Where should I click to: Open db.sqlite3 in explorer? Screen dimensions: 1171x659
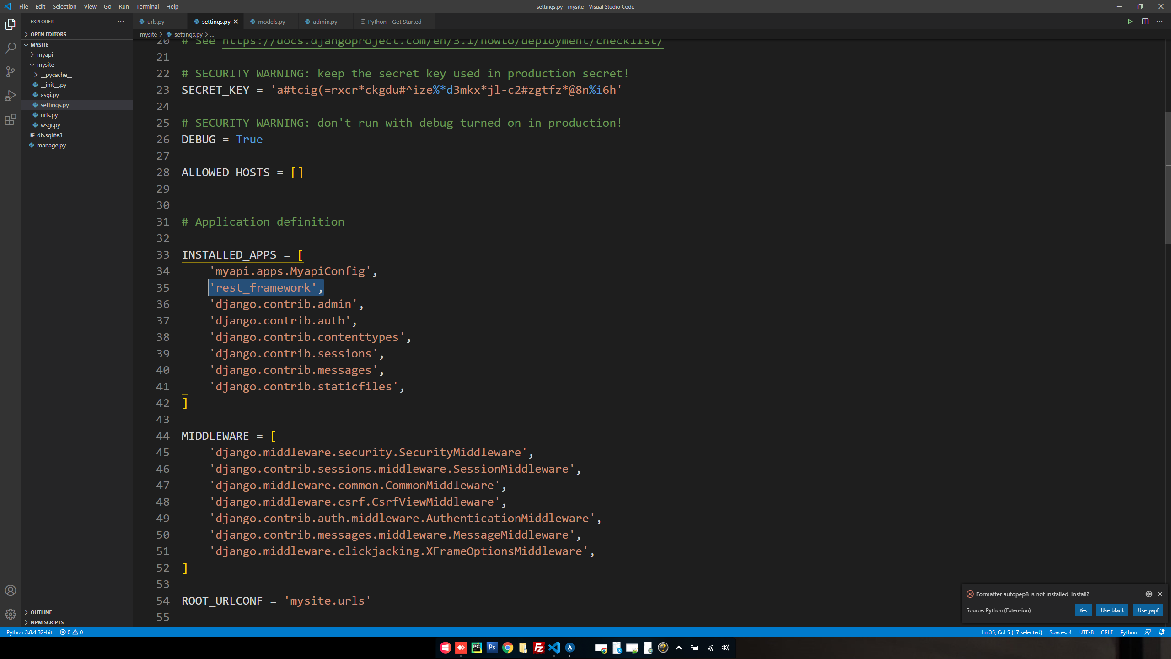[x=77, y=135]
